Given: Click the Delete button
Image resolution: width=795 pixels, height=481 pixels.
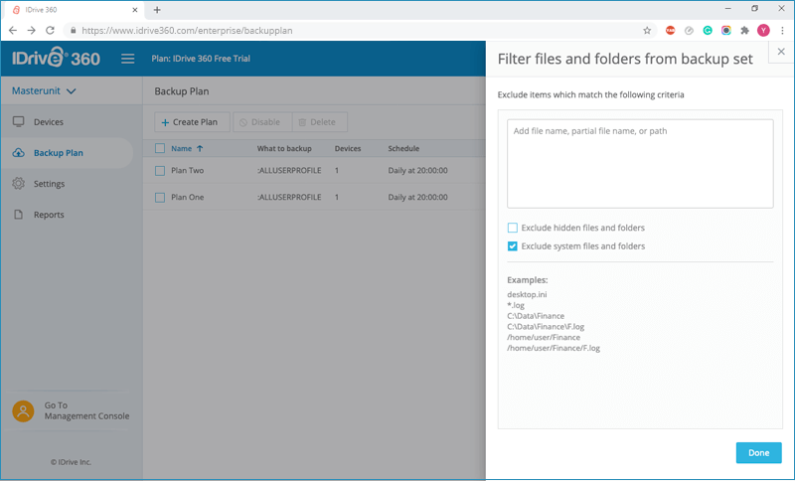Looking at the screenshot, I should pyautogui.click(x=320, y=122).
